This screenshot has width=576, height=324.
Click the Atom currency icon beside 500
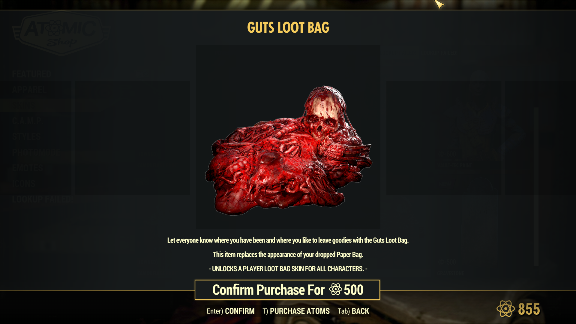335,289
